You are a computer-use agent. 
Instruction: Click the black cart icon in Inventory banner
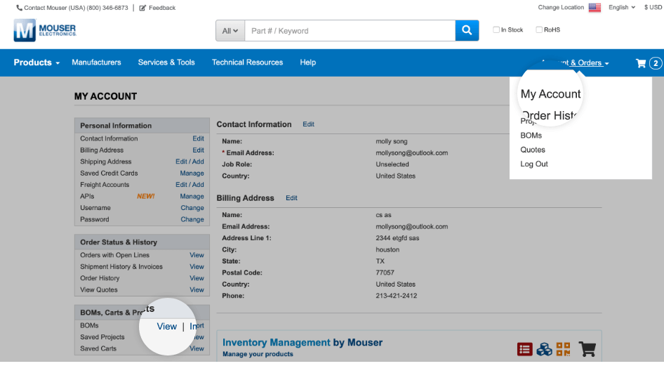587,348
